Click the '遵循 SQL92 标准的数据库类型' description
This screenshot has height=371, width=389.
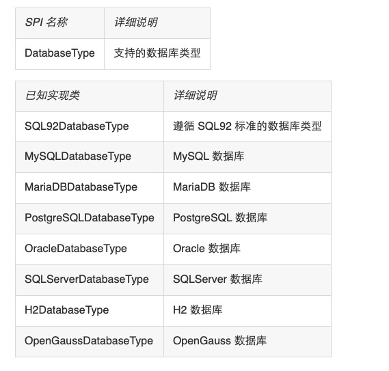247,126
